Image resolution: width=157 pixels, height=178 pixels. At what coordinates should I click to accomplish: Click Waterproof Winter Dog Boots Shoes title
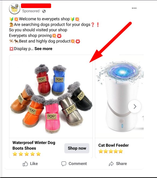pos(34,145)
